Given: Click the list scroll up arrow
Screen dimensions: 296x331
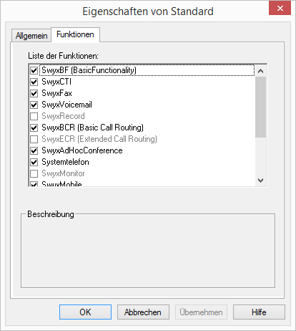Looking at the screenshot, I should pyautogui.click(x=260, y=71).
